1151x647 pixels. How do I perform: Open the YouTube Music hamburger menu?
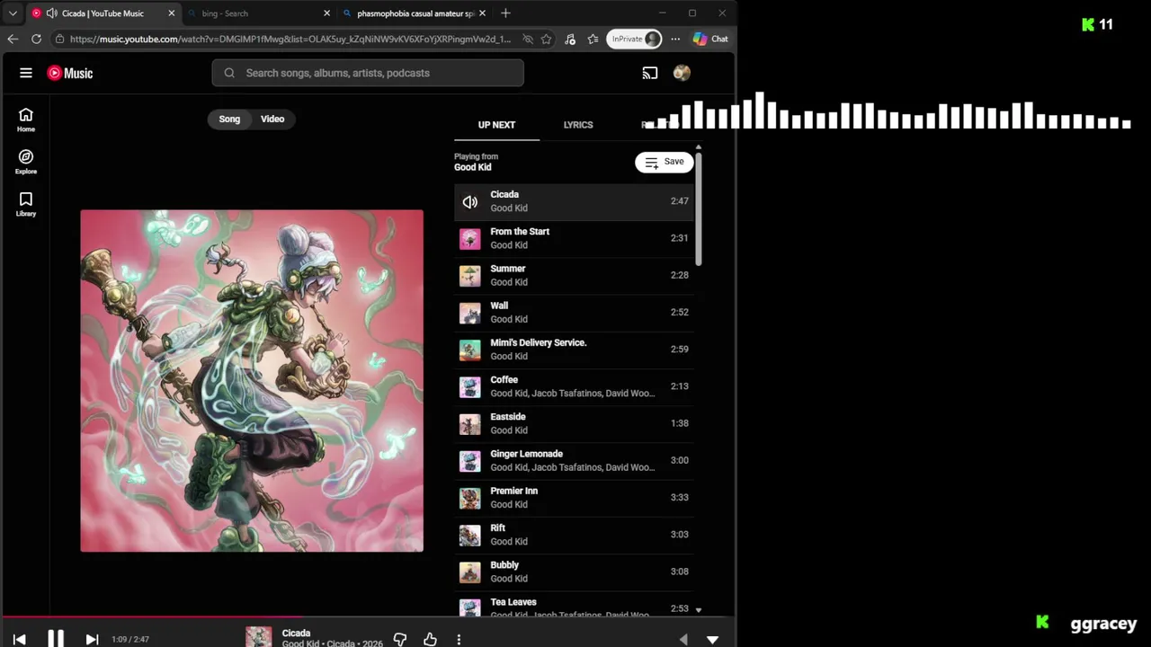(26, 73)
